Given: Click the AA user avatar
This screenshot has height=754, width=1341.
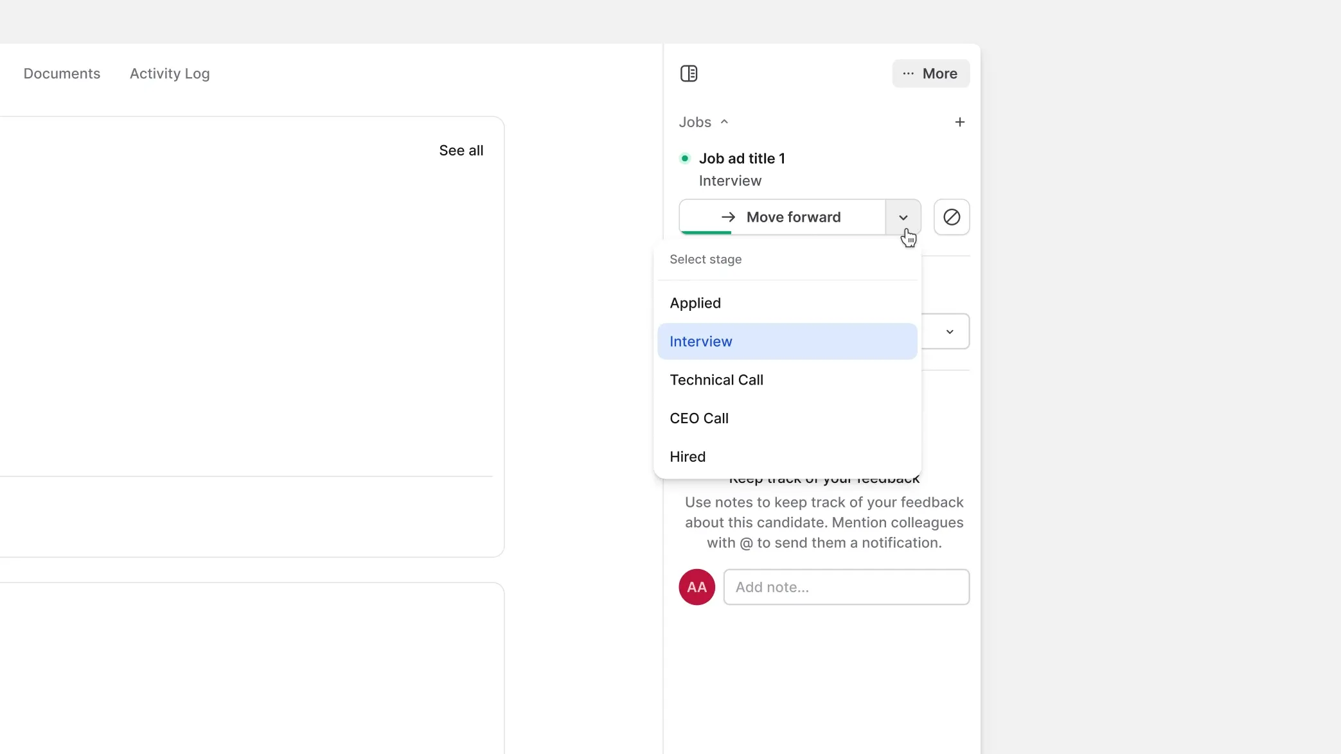Looking at the screenshot, I should (697, 586).
